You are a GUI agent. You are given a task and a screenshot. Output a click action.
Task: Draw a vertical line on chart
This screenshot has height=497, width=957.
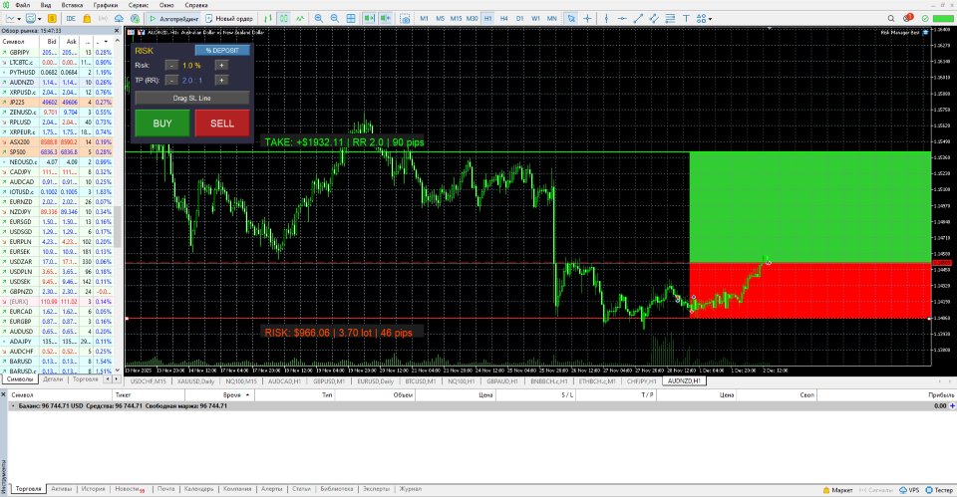(x=606, y=18)
